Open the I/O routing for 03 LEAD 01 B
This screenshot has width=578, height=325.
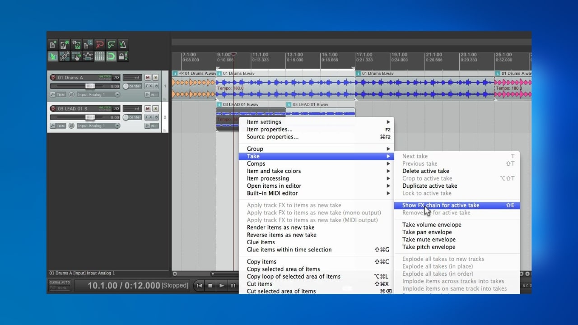click(x=116, y=109)
